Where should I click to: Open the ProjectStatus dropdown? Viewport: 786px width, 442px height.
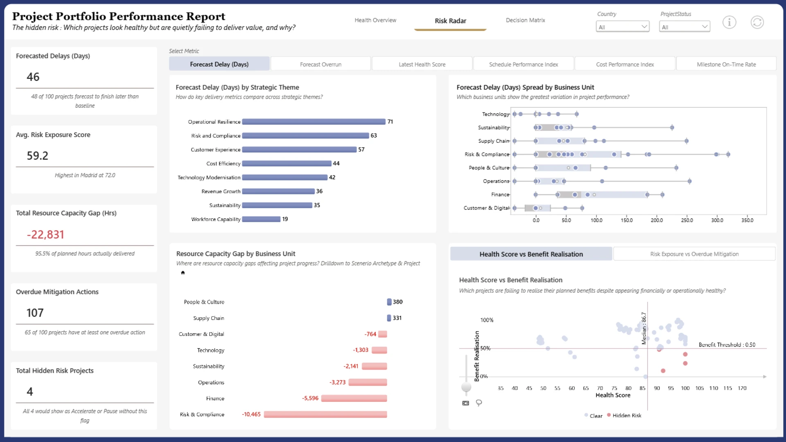click(684, 27)
